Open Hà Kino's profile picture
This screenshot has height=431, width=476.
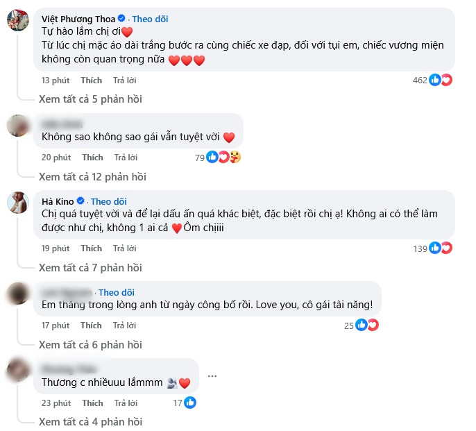tap(17, 203)
